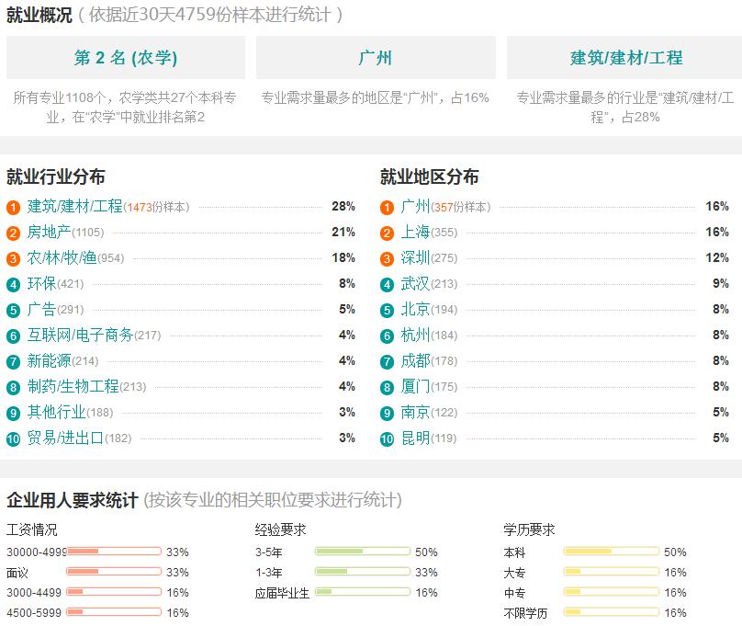Screen dimensions: 742x626
Task: Click rank 3 badge beside 深圳
Action: tap(388, 259)
